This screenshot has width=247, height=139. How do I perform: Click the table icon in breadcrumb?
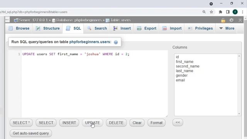coord(107,20)
